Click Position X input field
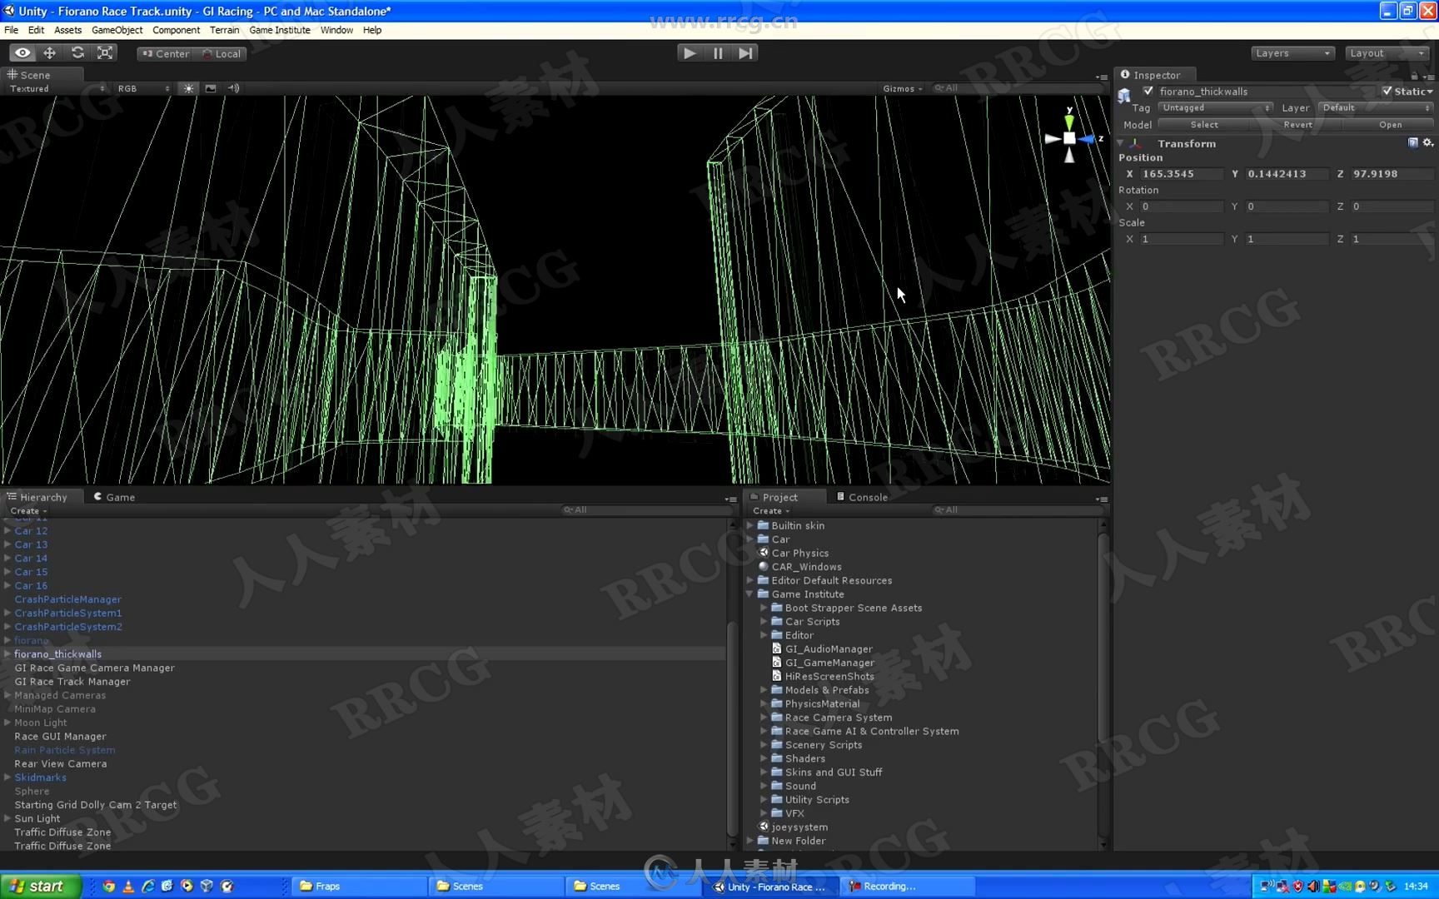This screenshot has height=899, width=1439. [x=1181, y=173]
